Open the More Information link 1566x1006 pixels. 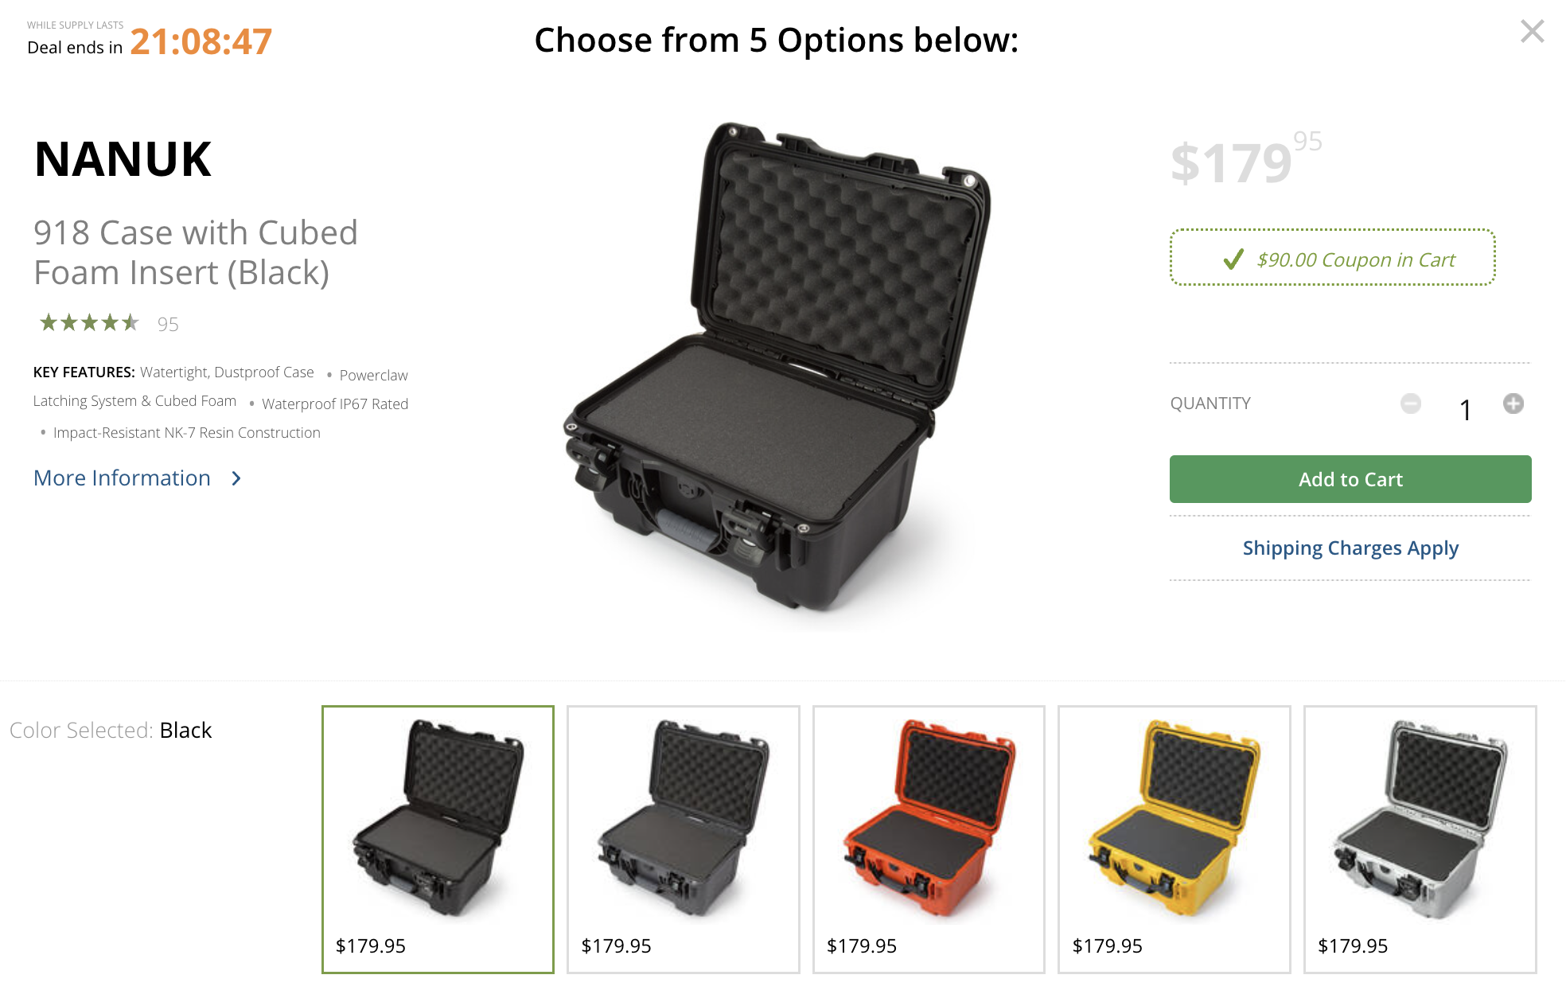[122, 478]
